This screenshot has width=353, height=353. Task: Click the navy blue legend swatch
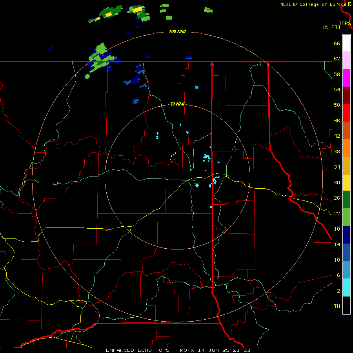point(346,235)
